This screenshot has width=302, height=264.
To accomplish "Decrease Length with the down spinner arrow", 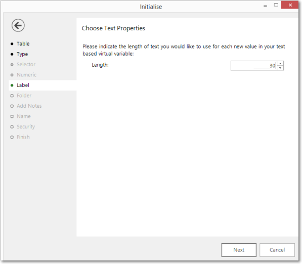I will coord(280,68).
